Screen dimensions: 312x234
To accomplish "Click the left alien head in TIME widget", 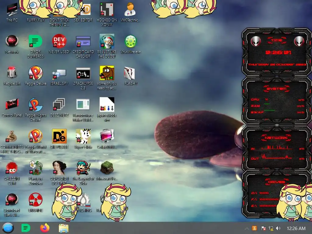I will click(256, 41).
